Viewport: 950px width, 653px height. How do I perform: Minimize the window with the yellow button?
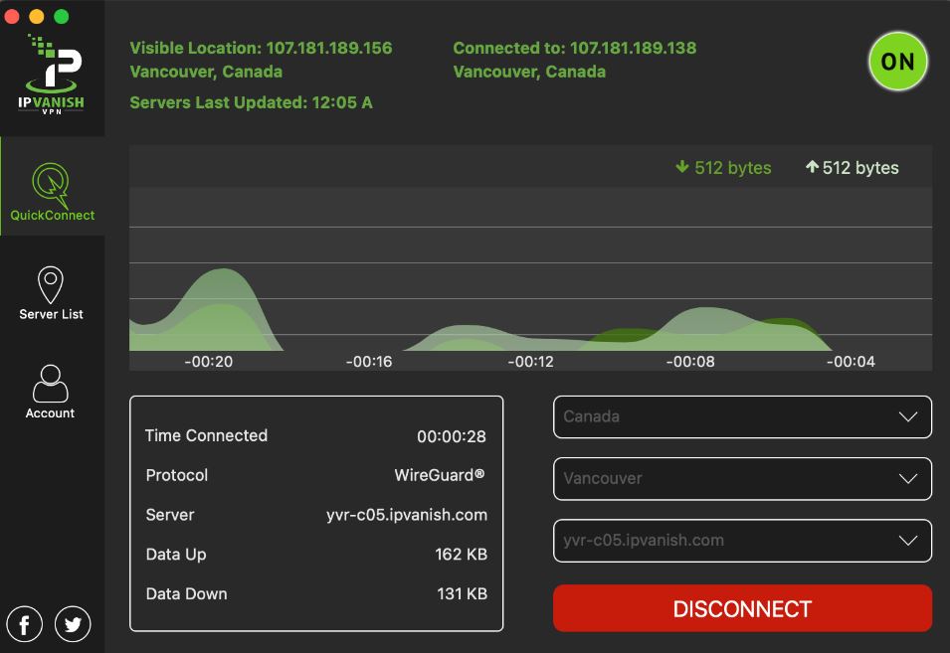click(37, 16)
